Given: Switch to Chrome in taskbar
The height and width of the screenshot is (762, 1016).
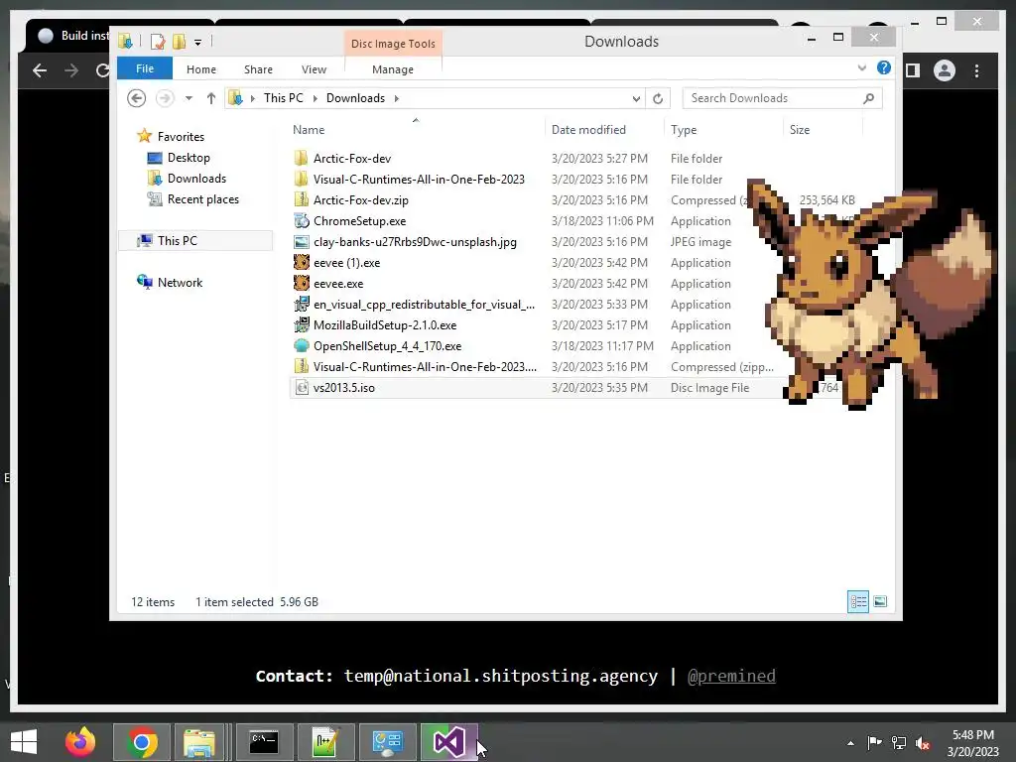Looking at the screenshot, I should 142,742.
